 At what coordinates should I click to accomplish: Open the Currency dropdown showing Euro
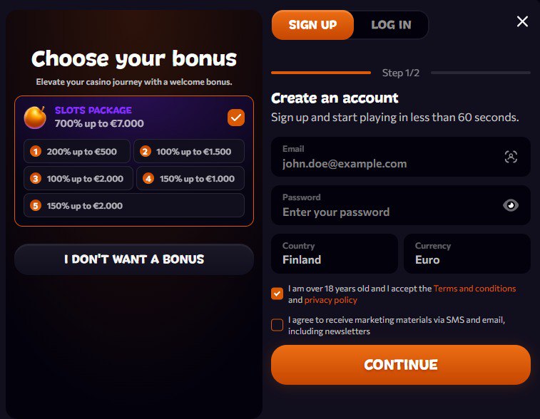[x=467, y=254]
